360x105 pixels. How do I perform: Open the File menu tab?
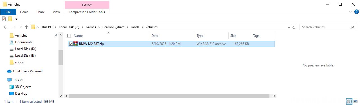pyautogui.click(x=8, y=12)
